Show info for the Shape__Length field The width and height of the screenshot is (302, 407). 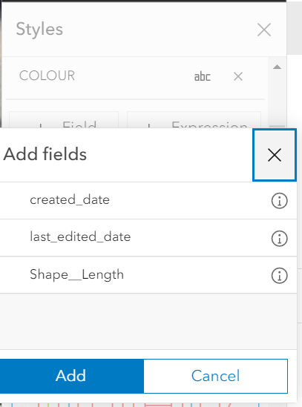[x=280, y=275]
